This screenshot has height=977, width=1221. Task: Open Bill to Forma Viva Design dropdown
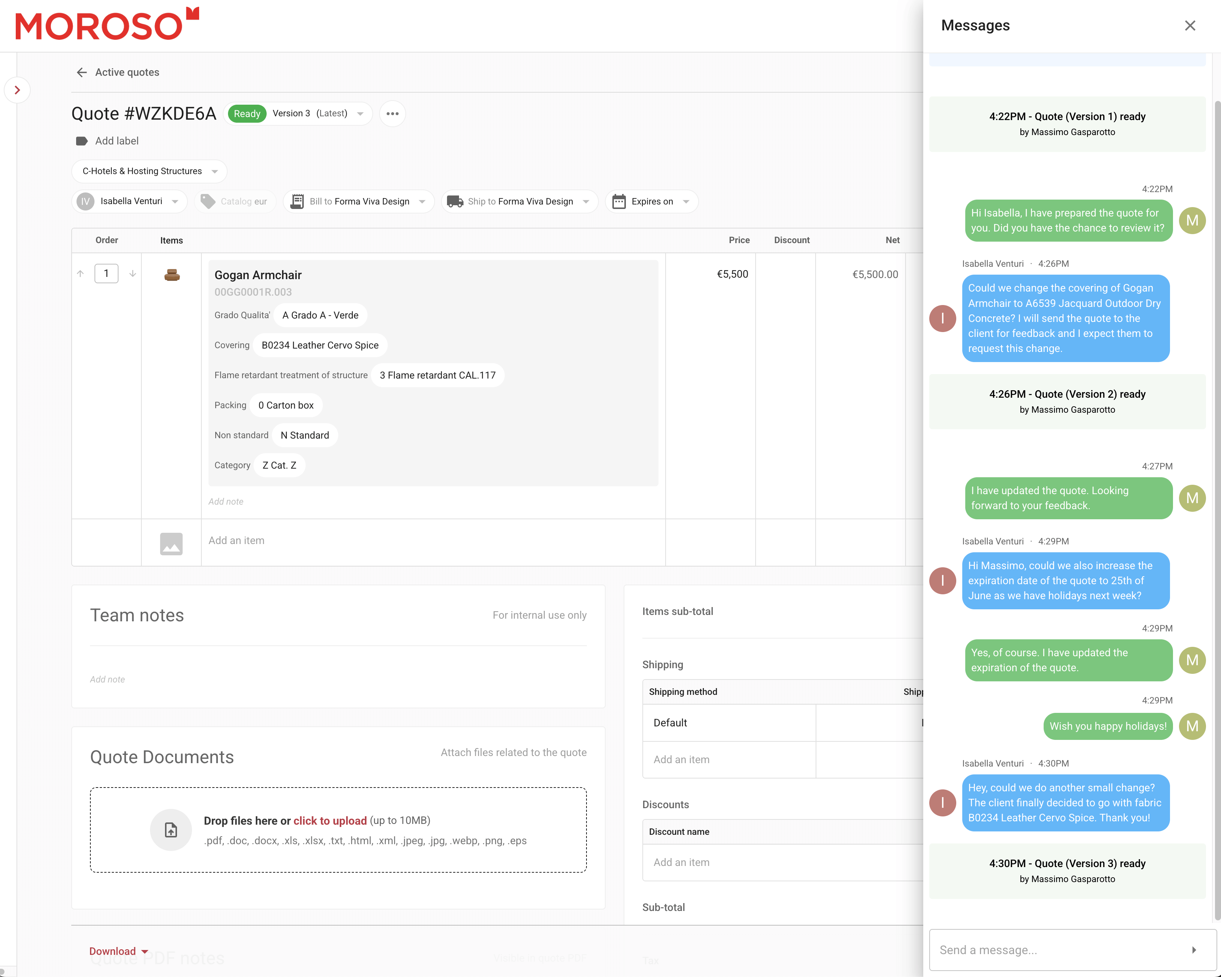click(x=358, y=201)
